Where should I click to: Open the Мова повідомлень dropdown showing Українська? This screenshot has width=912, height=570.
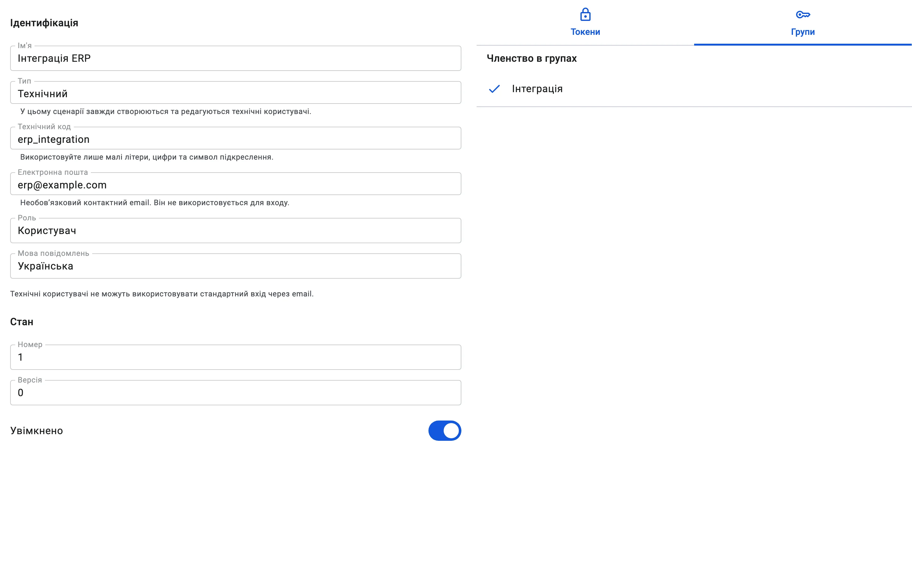pos(236,266)
